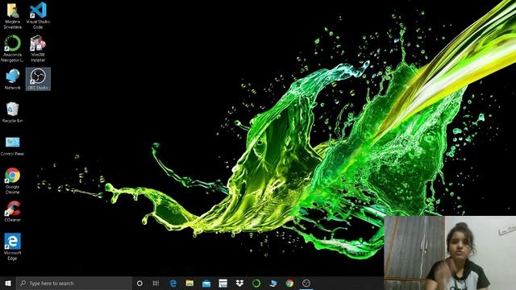This screenshot has height=290, width=516.
Task: Select the Google Chrome desktop shortcut
Action: (x=13, y=180)
